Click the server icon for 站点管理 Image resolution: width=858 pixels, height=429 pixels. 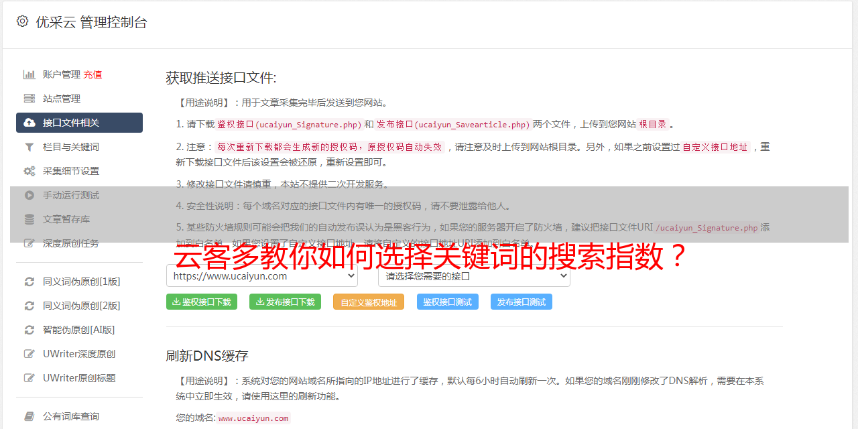pos(29,99)
